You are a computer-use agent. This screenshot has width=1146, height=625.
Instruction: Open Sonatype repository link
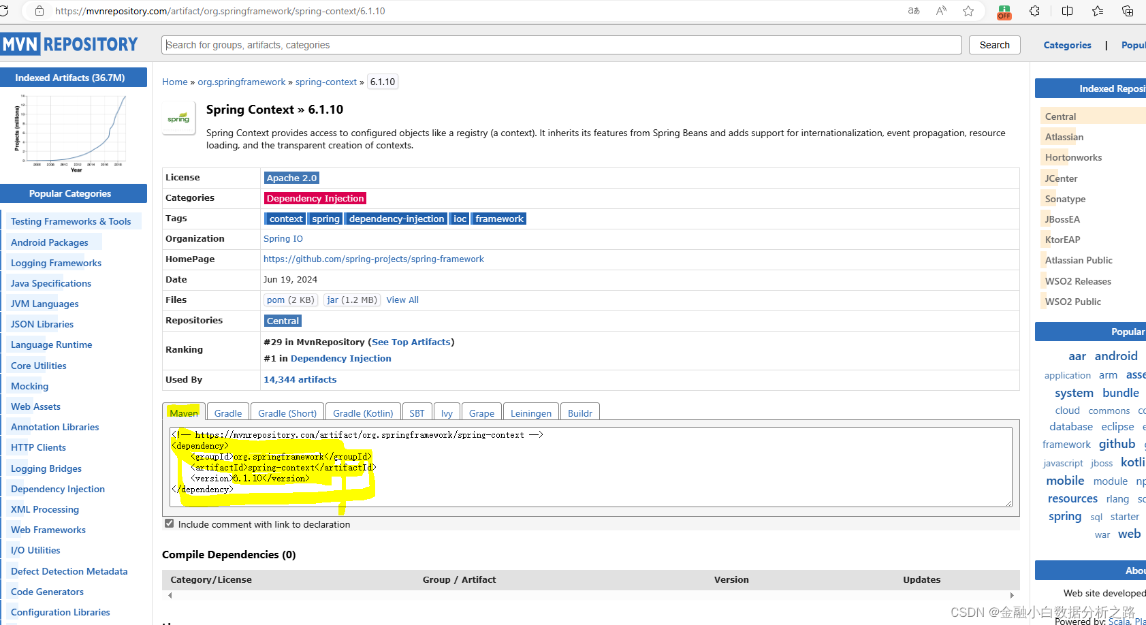(1065, 199)
